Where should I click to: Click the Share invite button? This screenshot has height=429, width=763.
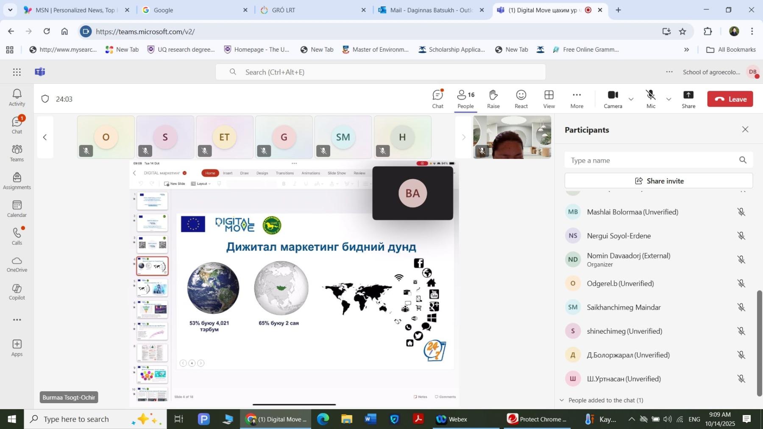658,181
